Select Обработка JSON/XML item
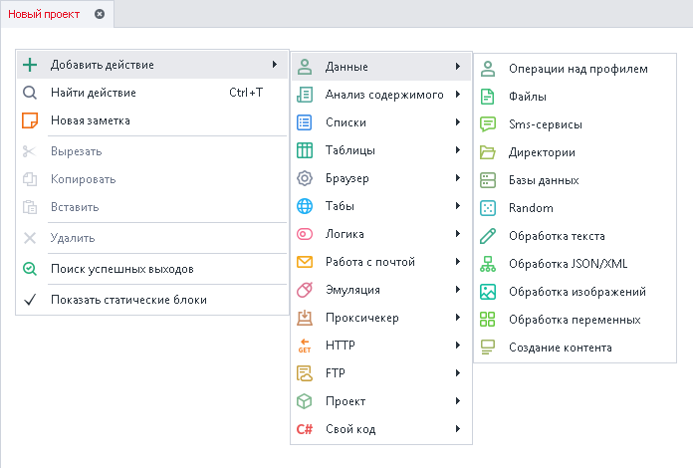The image size is (693, 468). click(x=568, y=264)
